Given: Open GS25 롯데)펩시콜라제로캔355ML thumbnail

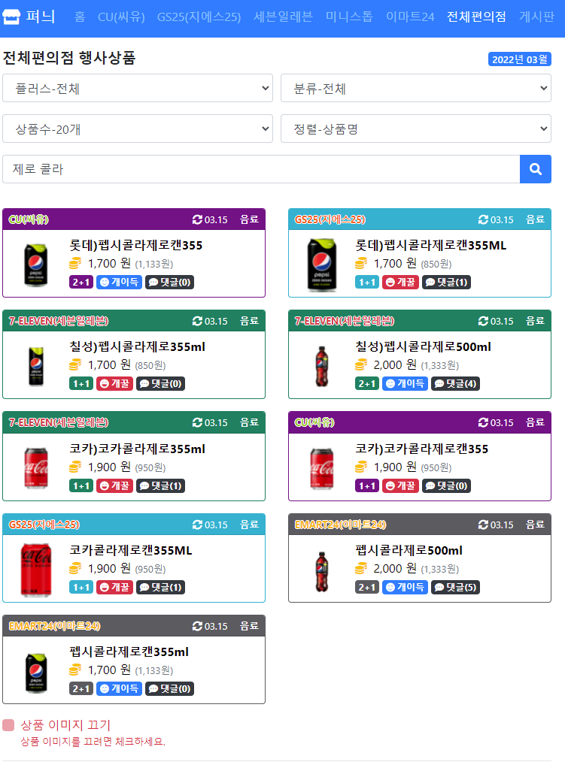Looking at the screenshot, I should [x=322, y=265].
